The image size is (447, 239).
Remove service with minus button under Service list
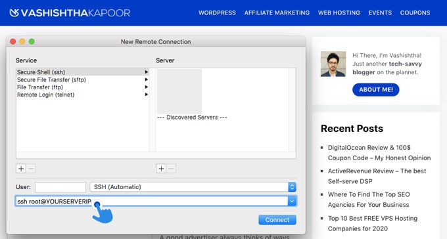click(x=31, y=169)
